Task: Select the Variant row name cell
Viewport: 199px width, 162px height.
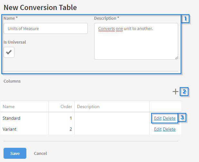Action: click(x=10, y=129)
